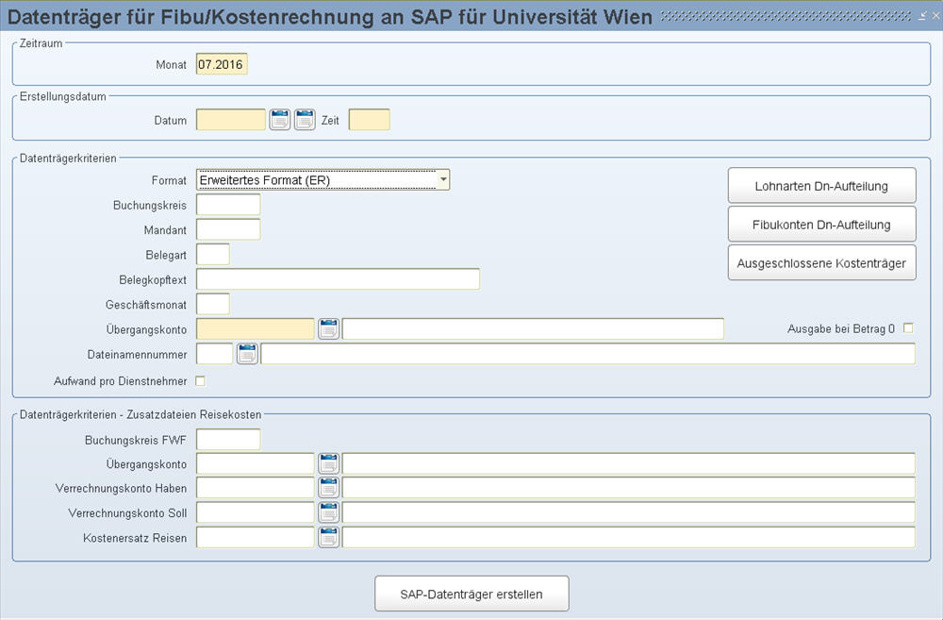The image size is (943, 620).
Task: Select the small Dateinamennummer number field
Action: pyautogui.click(x=215, y=354)
